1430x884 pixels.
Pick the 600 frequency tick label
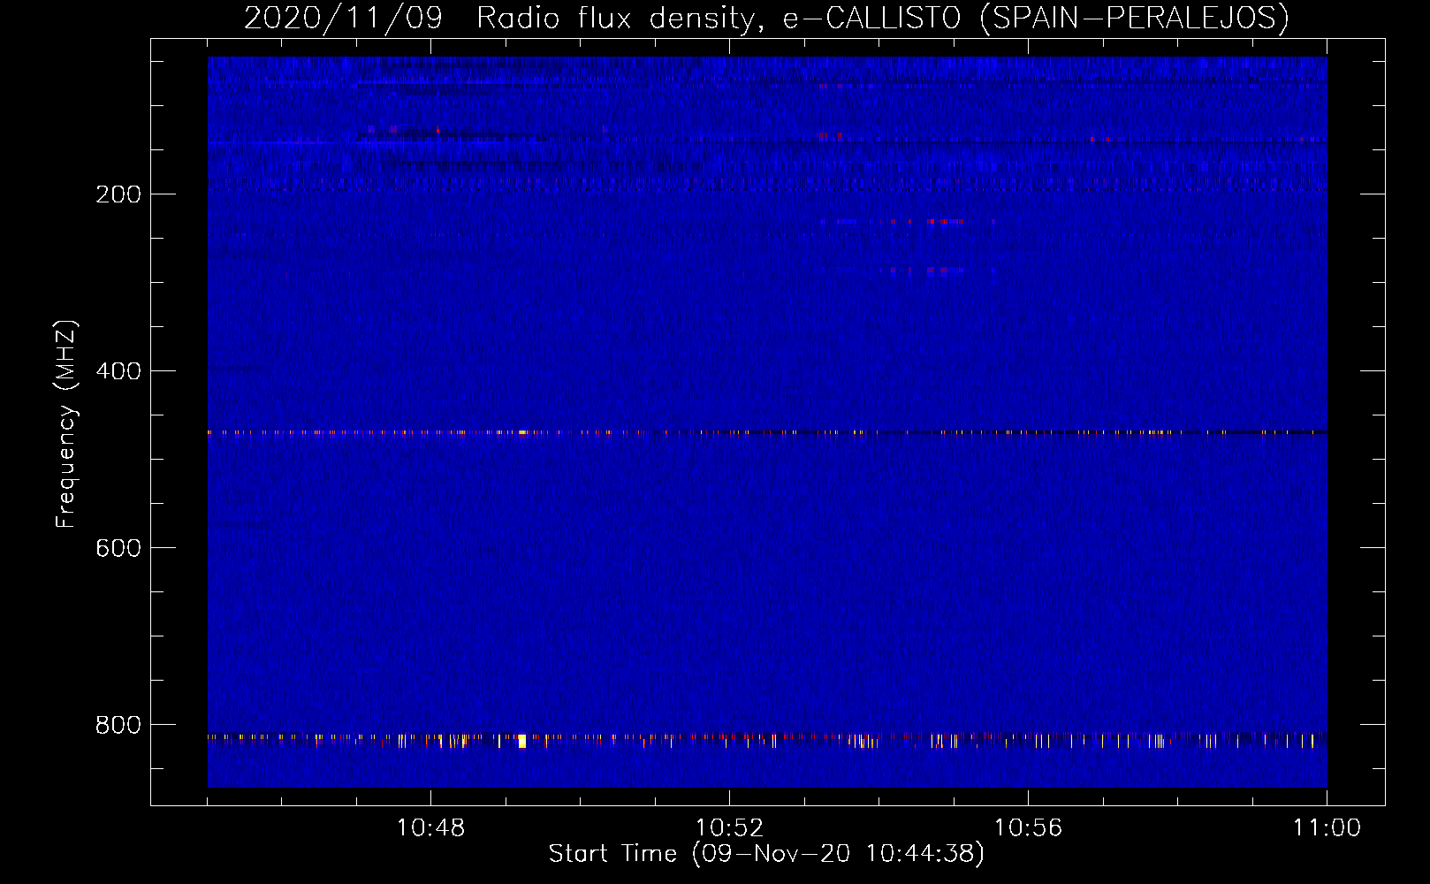[118, 548]
